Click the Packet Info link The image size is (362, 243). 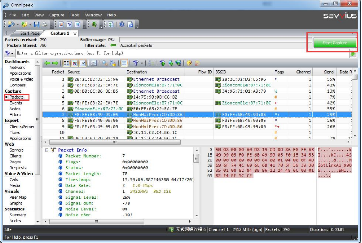[73, 150]
